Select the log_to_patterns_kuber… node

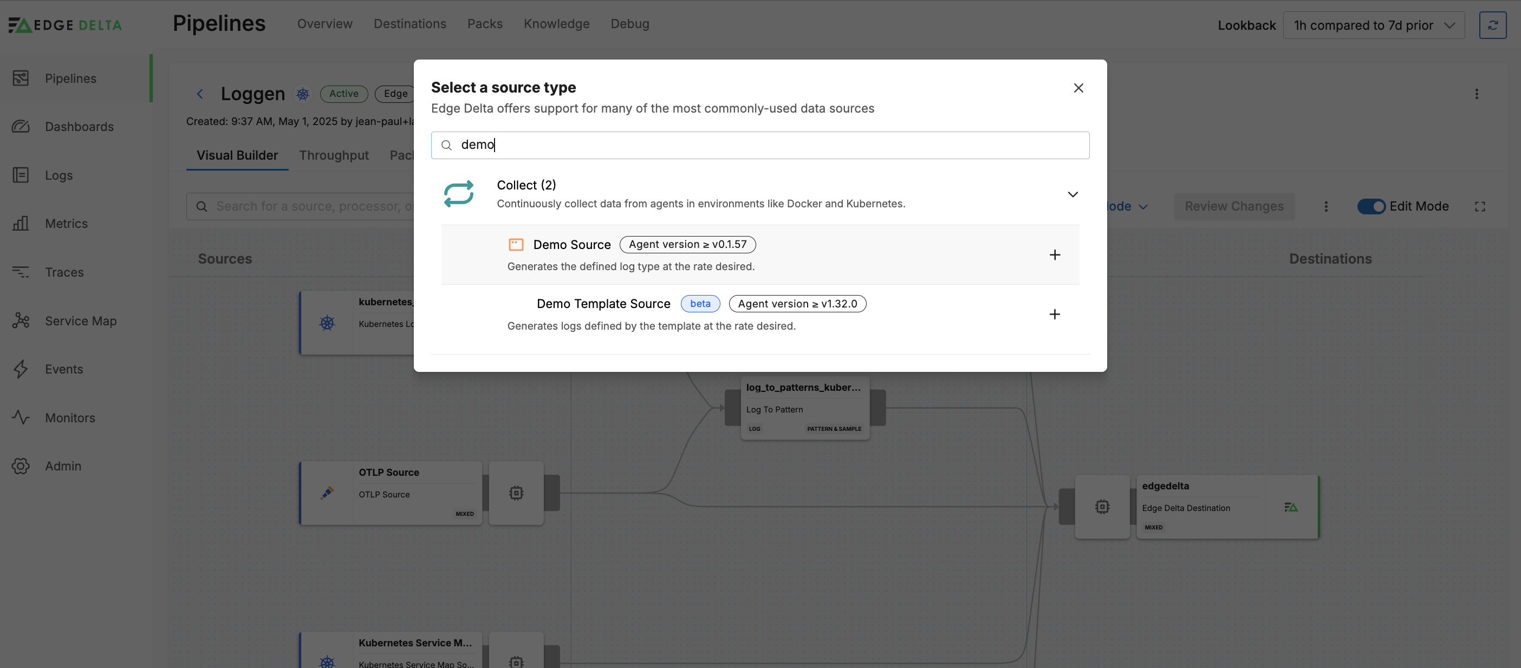point(805,408)
